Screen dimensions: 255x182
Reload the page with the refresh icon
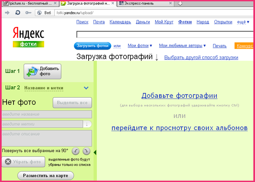pos(18,13)
